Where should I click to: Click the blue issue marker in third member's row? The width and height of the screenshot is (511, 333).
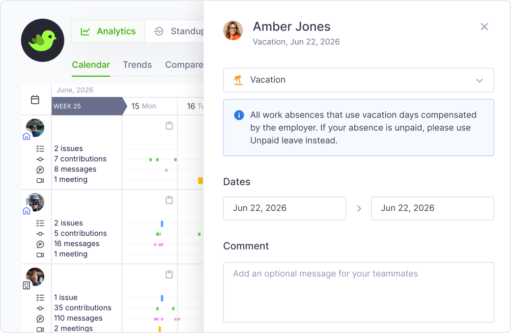162,298
